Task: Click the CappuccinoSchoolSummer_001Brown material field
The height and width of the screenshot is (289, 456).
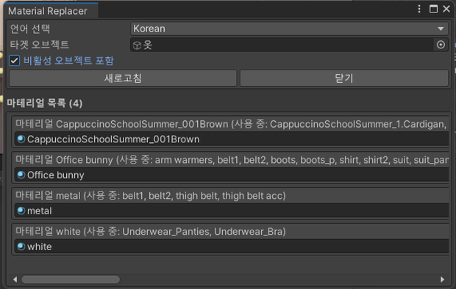Action: pos(232,139)
